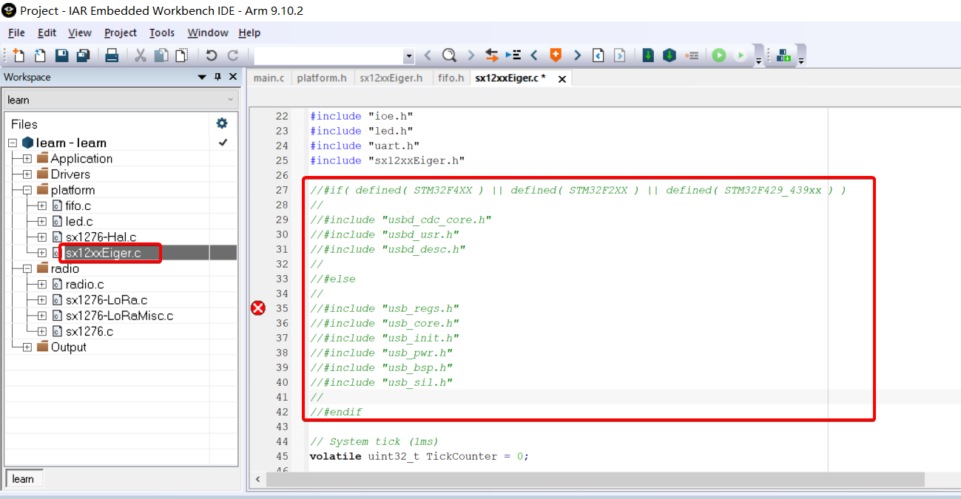Viewport: 961px width, 499px height.
Task: Click the learn tab at workspace bottom
Action: 23,479
